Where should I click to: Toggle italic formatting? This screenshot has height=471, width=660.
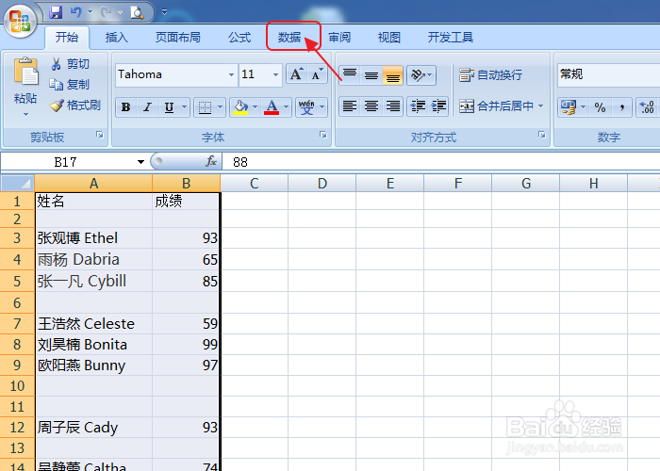pyautogui.click(x=147, y=107)
